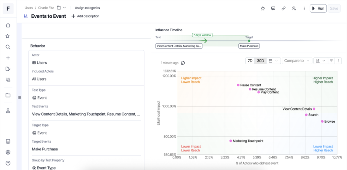Click the Pause Content data point
The height and width of the screenshot is (170, 347).
point(238,85)
